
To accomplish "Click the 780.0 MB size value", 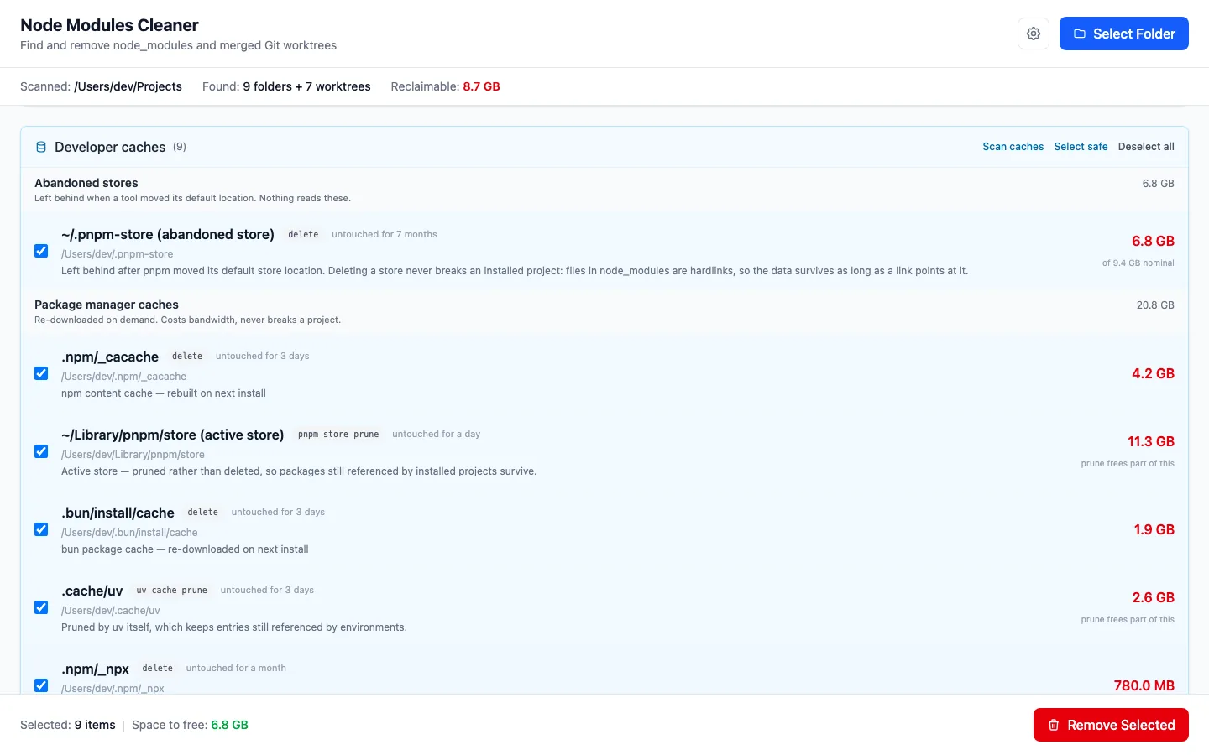I will (1144, 685).
